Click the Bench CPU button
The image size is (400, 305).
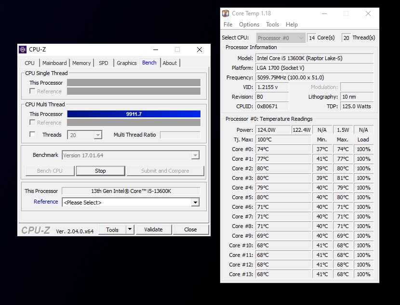pyautogui.click(x=50, y=171)
